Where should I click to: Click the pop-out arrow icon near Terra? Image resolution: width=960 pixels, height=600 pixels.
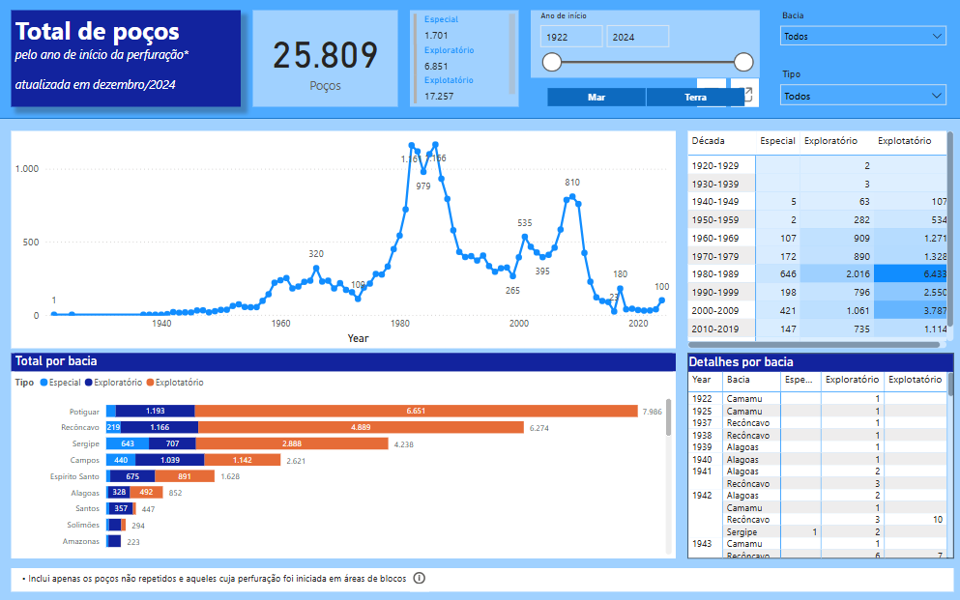[744, 95]
